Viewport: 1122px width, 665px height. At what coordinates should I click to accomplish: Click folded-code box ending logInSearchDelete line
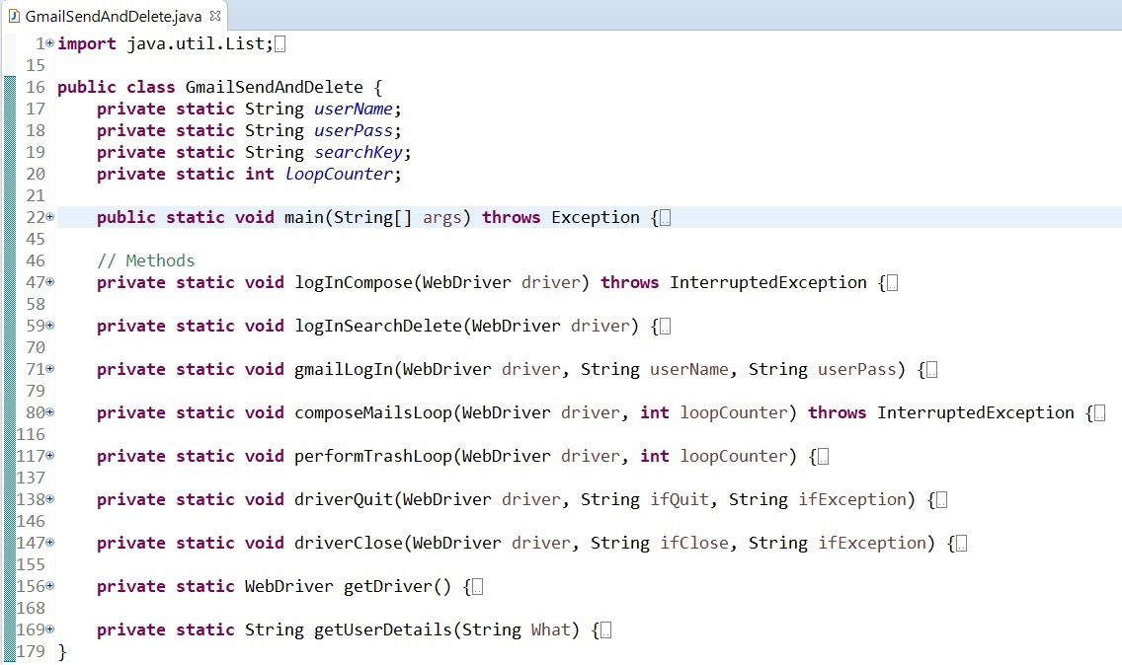(x=665, y=327)
